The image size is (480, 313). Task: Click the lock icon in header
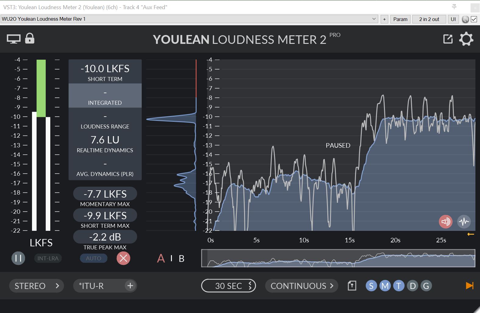pyautogui.click(x=30, y=39)
